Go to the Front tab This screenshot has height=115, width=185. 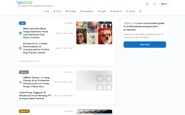click(x=46, y=11)
